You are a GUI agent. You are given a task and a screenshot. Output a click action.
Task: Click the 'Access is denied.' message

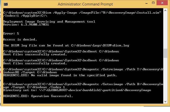20,39
